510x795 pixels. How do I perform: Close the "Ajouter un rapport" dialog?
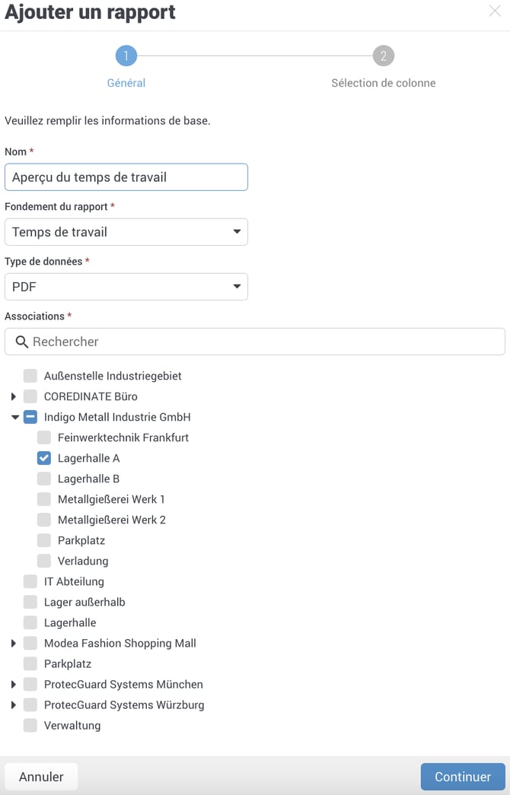pyautogui.click(x=495, y=11)
